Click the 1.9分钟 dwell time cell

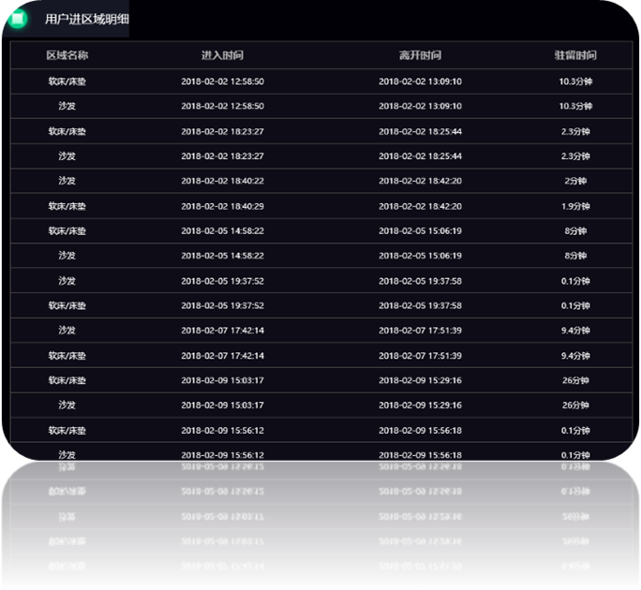(575, 206)
